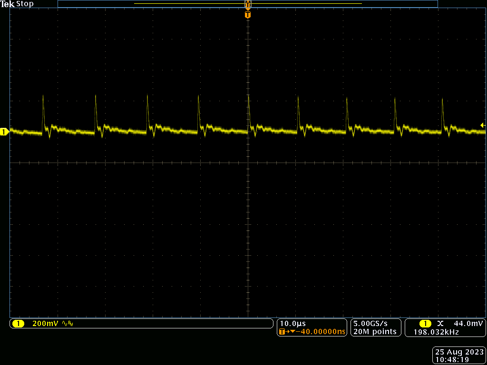Click the channel 1 marker on the left
This screenshot has width=487, height=365.
4,132
